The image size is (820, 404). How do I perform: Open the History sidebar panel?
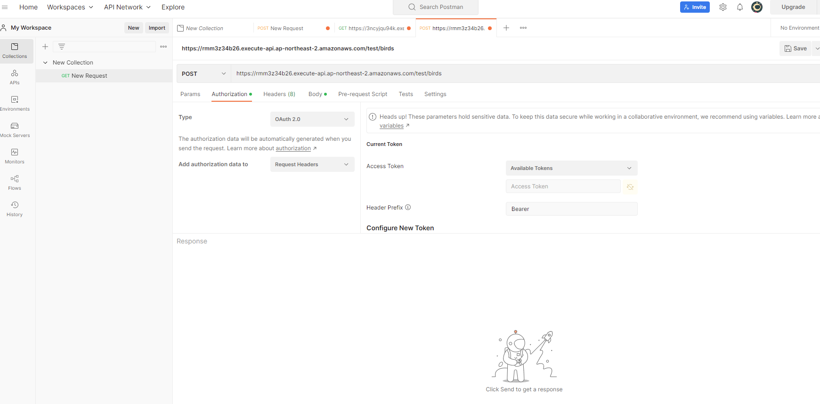pos(15,209)
